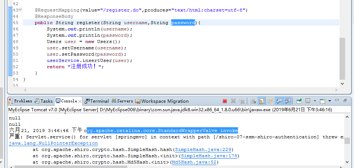
Task: Click the editor horizontal scroll right arrow
Action: 336,90
